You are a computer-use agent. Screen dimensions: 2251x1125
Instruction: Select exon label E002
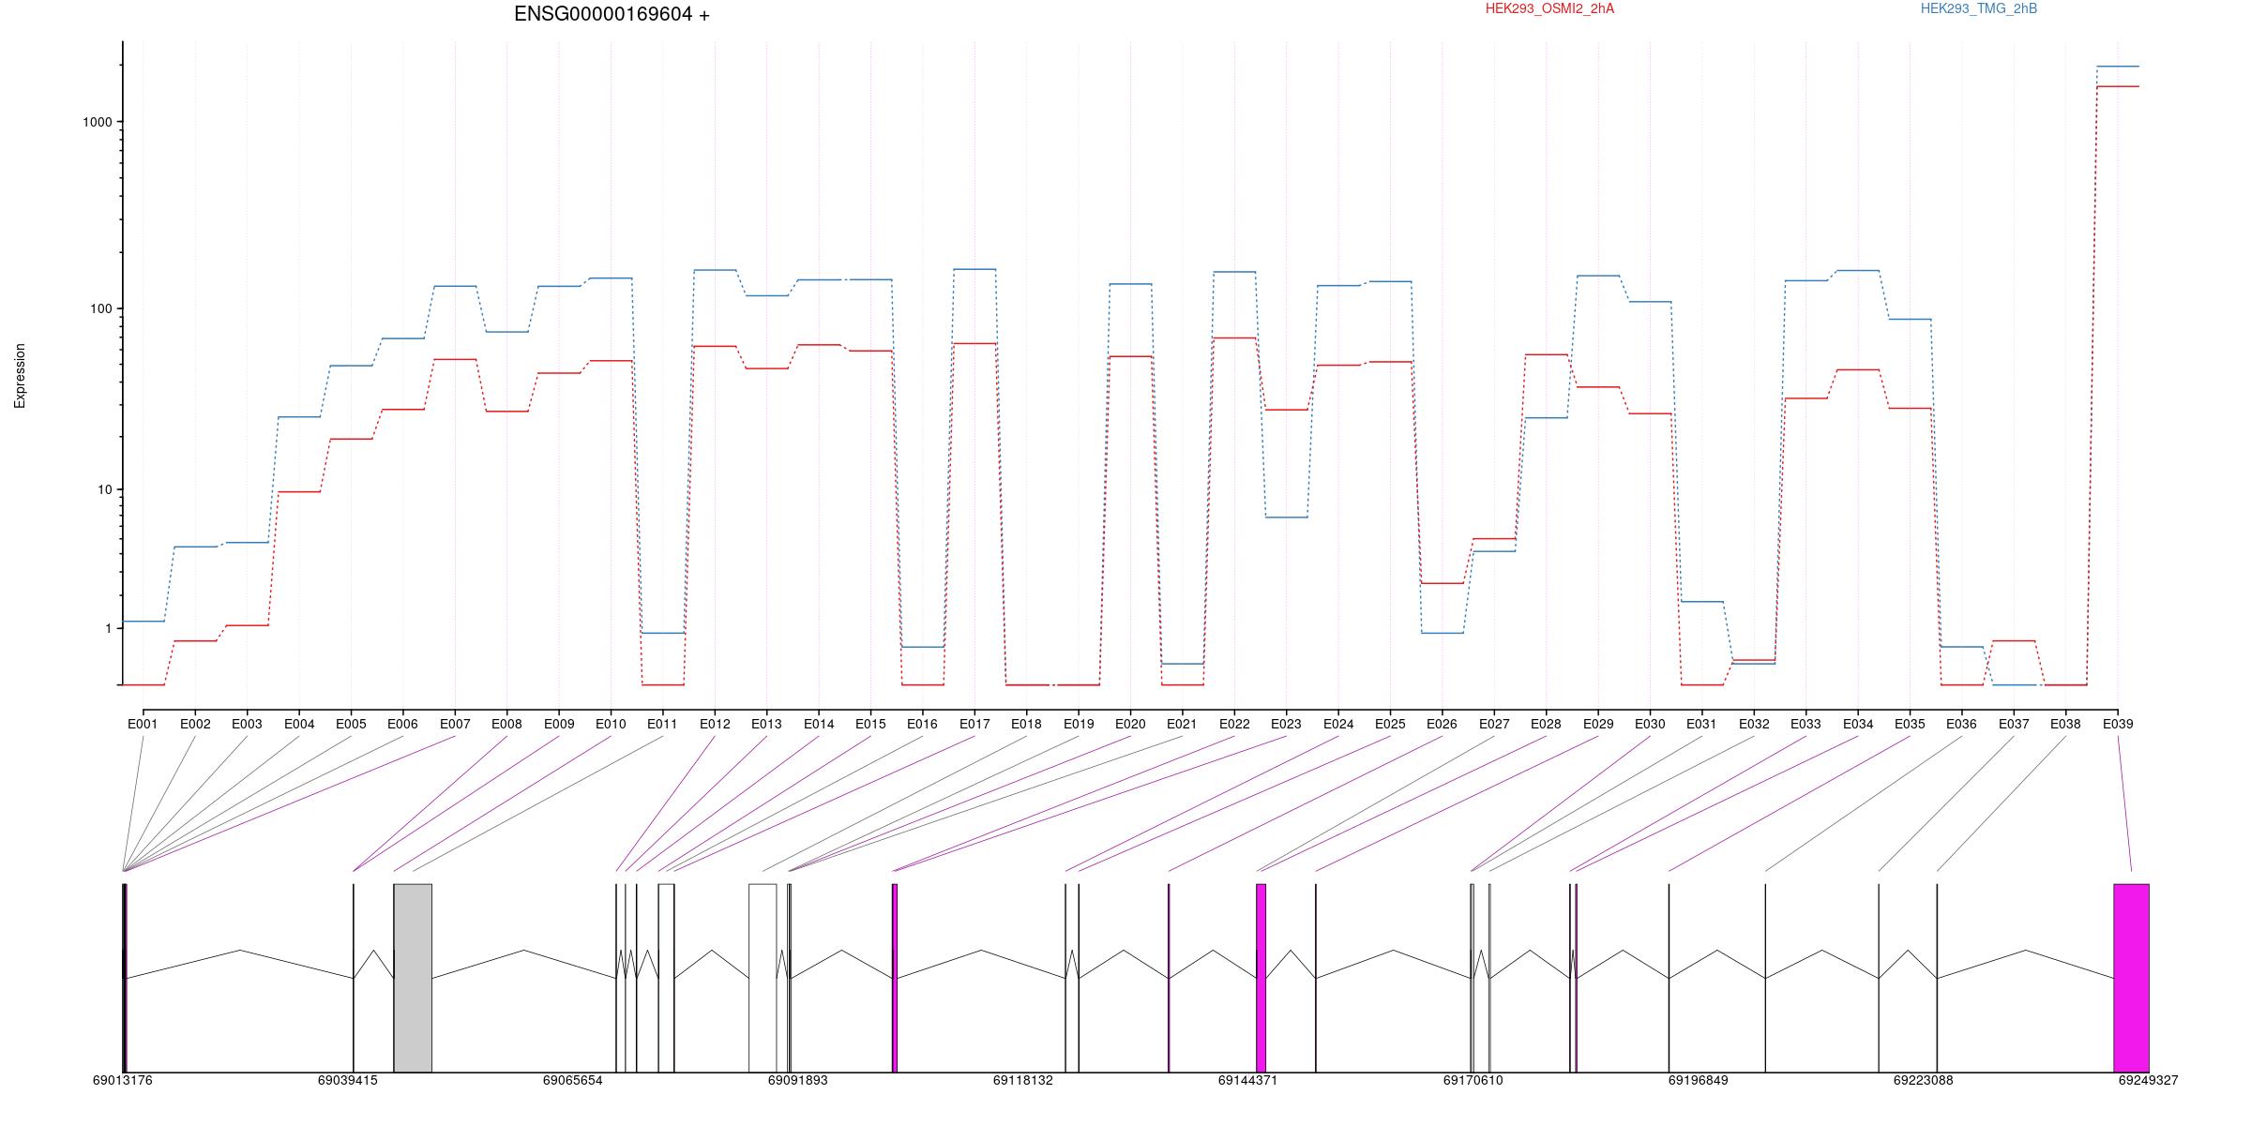195,724
